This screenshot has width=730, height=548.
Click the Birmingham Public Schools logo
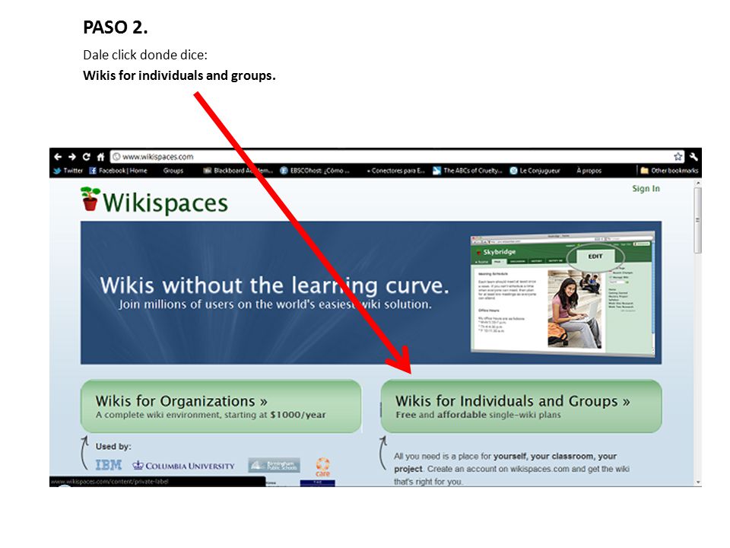click(x=274, y=465)
